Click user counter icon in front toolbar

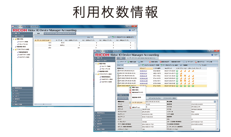184,62
